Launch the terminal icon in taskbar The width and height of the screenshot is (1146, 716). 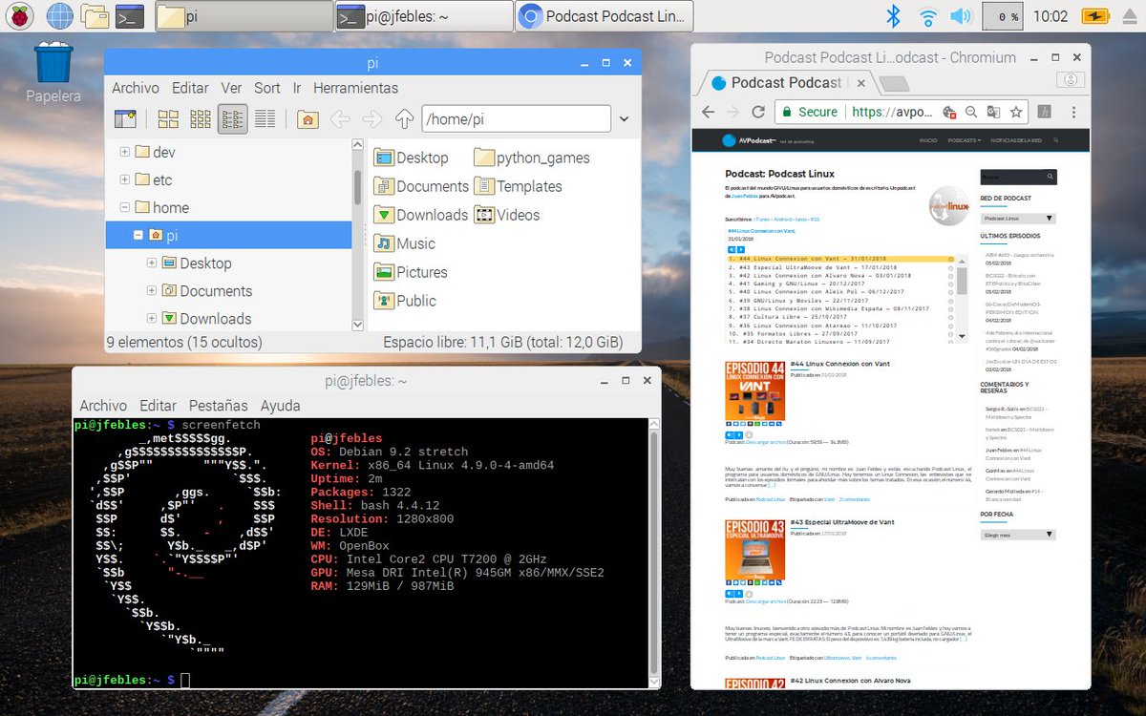[129, 15]
